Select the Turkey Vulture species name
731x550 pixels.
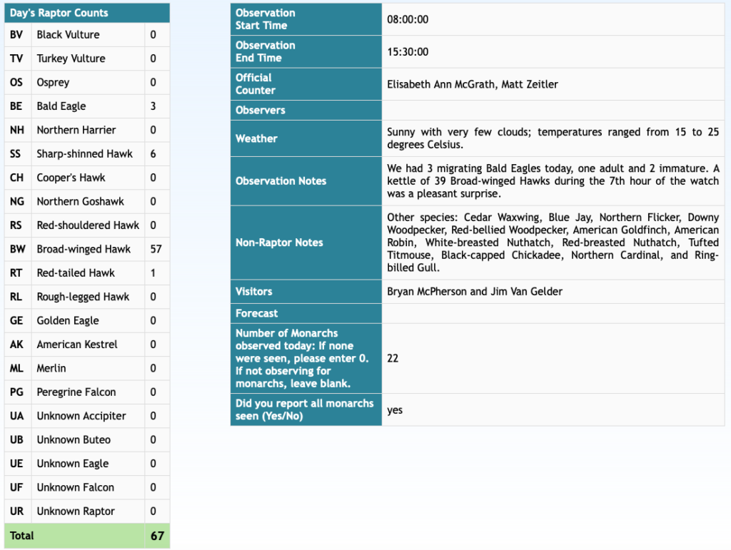pyautogui.click(x=71, y=58)
